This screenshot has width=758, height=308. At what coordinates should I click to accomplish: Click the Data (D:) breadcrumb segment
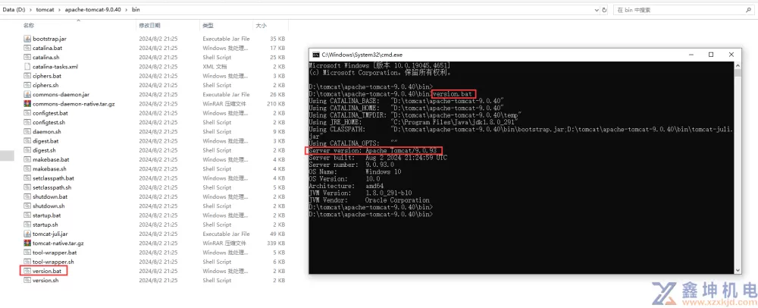click(15, 10)
